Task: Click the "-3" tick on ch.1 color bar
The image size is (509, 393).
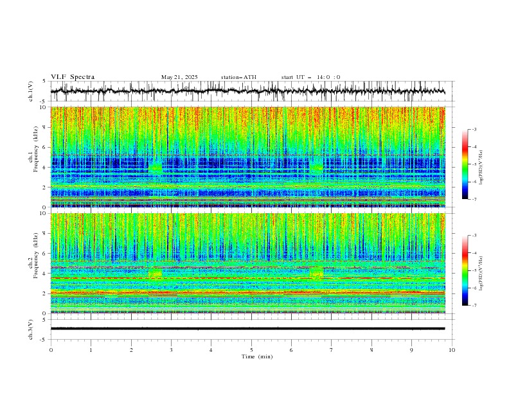Action: 474,129
